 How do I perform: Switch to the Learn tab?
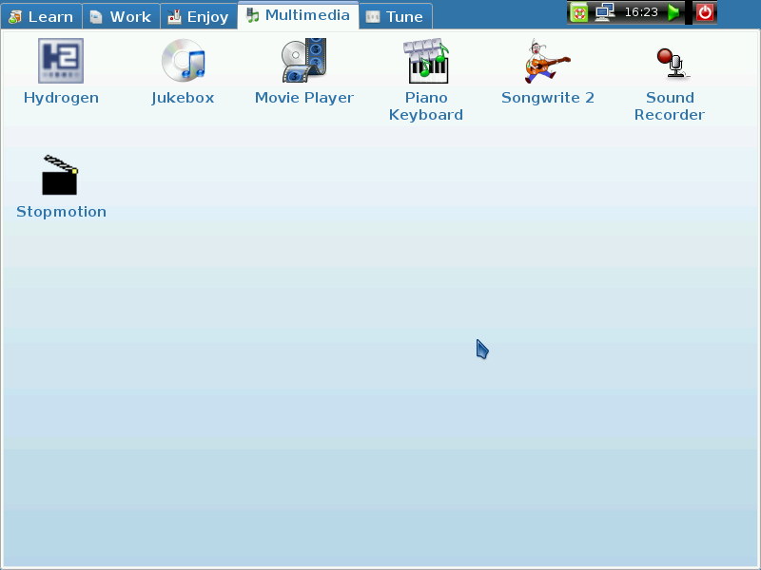pyautogui.click(x=41, y=16)
